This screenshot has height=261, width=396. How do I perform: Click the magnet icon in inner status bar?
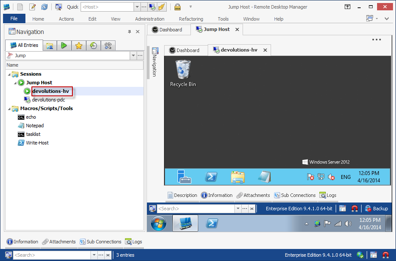click(x=354, y=209)
